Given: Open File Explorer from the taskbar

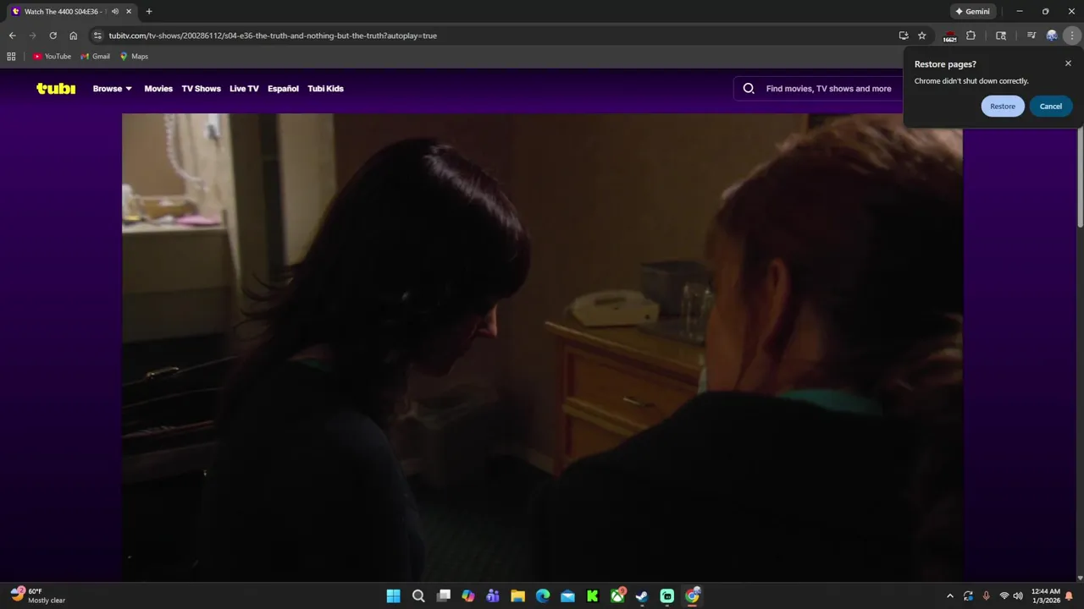Looking at the screenshot, I should pyautogui.click(x=517, y=596).
